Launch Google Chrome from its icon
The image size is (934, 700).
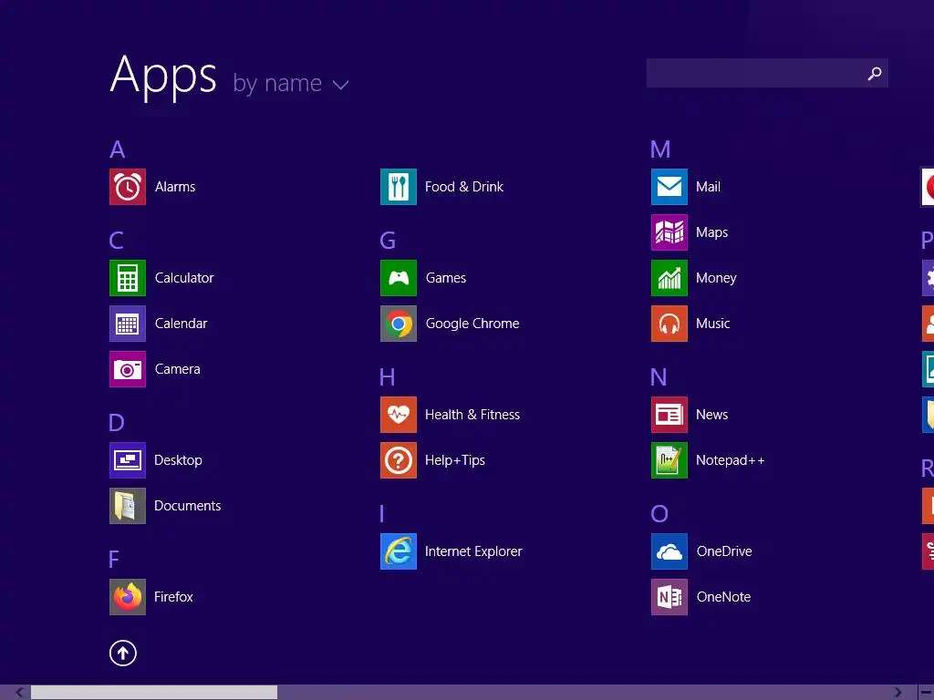tap(399, 324)
